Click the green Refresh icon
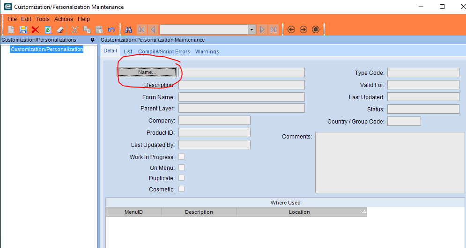Viewport: 466px width, 248px height. pos(48,29)
